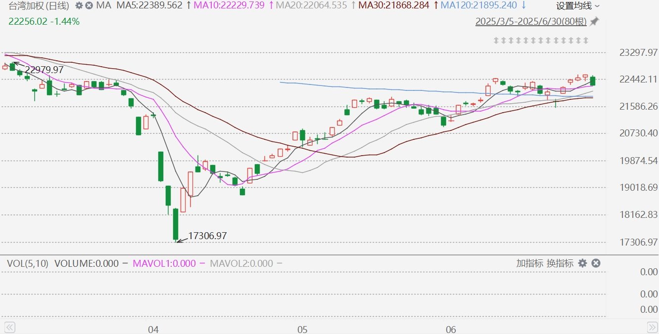Open VOL indicator settings gear
The width and height of the screenshot is (659, 334).
(x=583, y=263)
